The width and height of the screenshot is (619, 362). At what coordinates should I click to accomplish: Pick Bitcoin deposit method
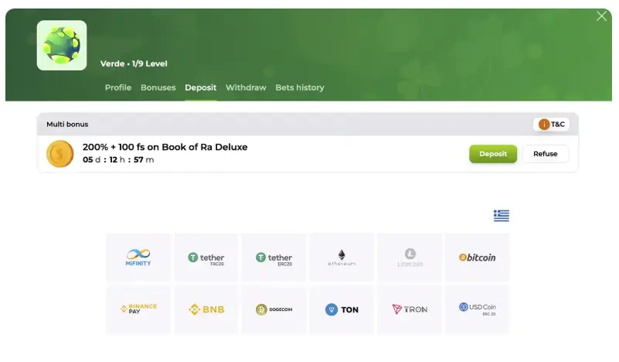[x=478, y=258]
